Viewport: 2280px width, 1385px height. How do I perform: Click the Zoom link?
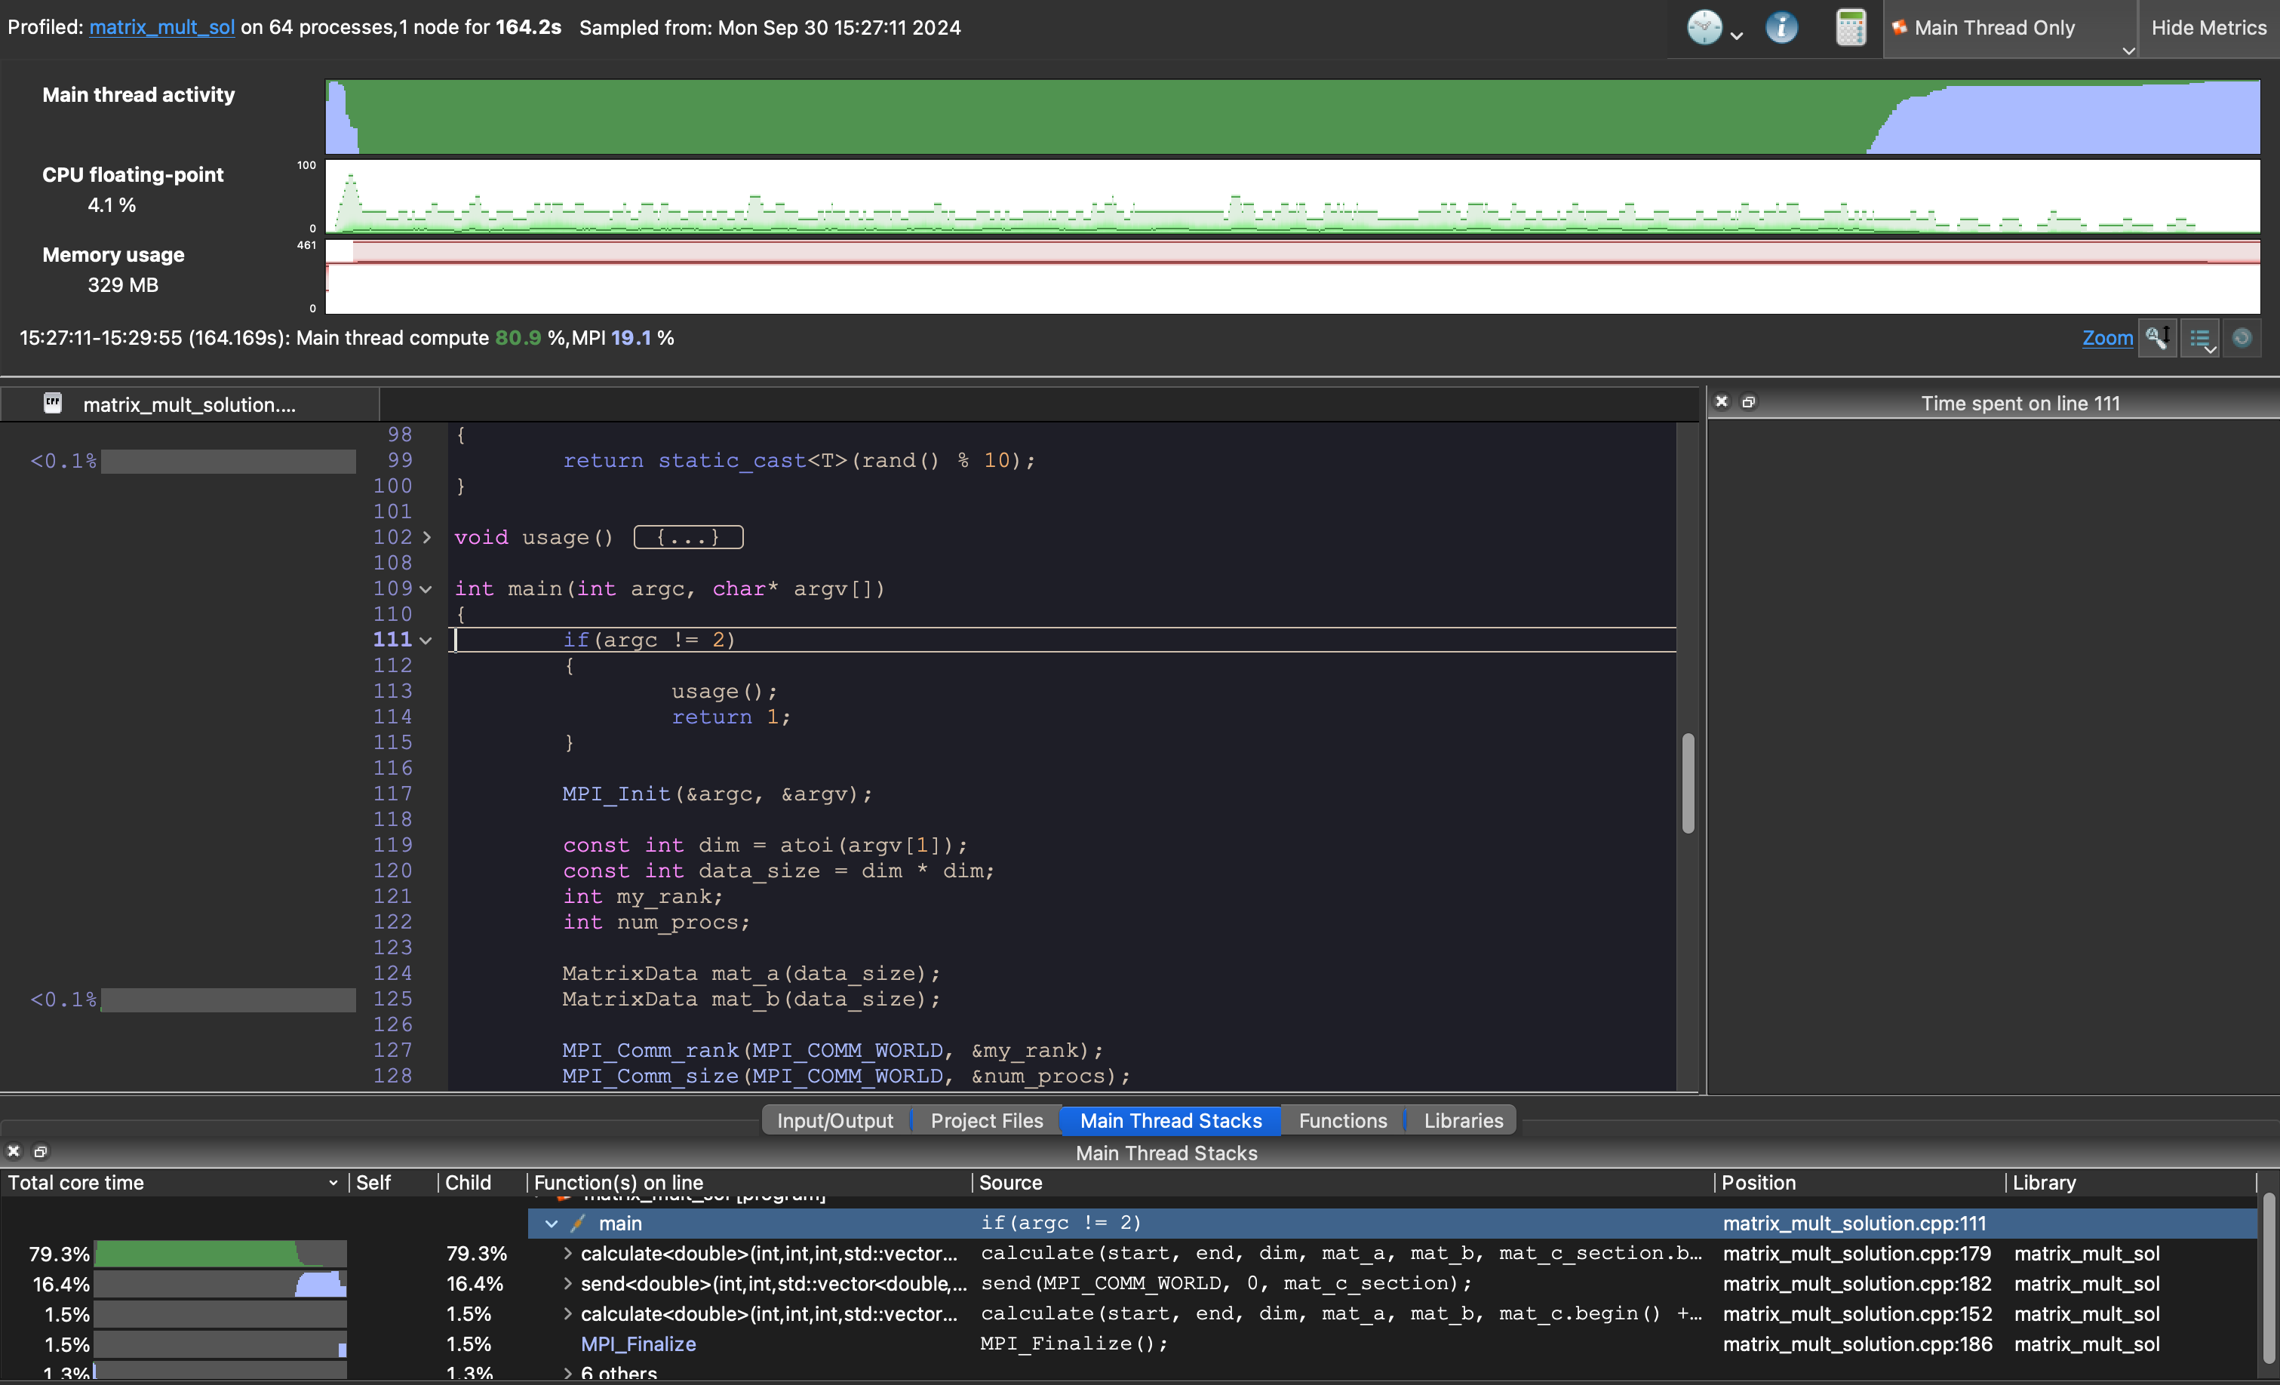point(2107,338)
